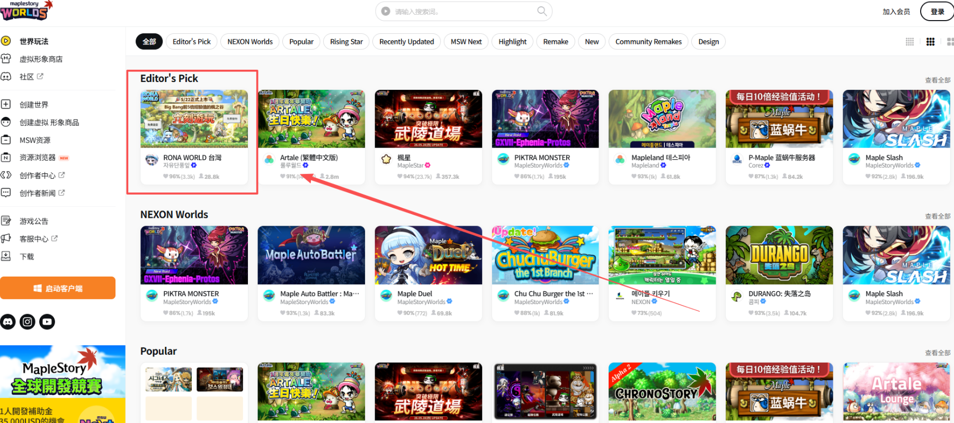Open the ChuChu Burger thumbnail
The image size is (954, 423).
(546, 255)
